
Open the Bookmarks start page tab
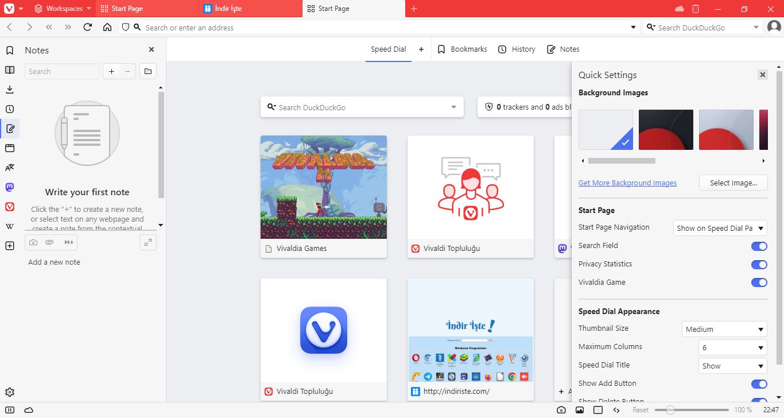click(x=463, y=49)
